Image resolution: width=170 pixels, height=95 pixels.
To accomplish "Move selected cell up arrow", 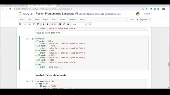I will [43, 24].
